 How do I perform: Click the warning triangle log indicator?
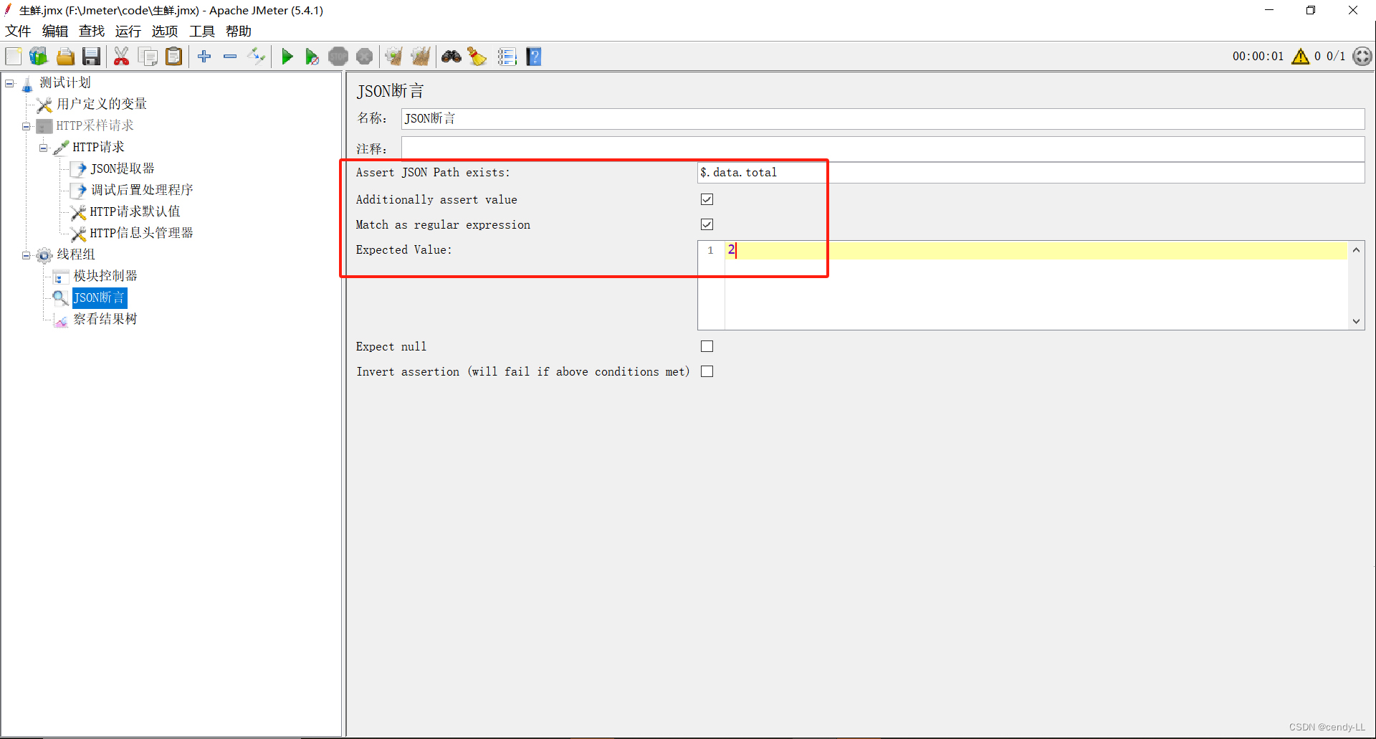[1300, 57]
